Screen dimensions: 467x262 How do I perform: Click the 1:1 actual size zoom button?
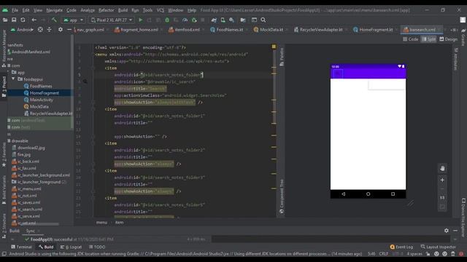(x=442, y=197)
